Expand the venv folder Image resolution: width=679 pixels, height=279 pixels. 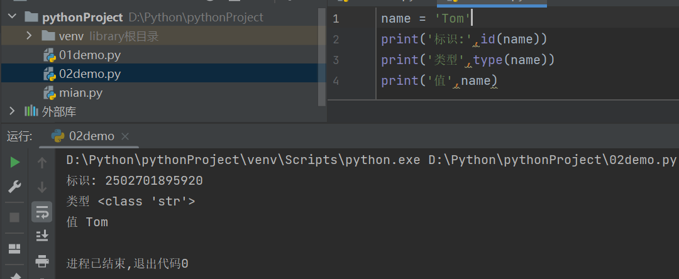click(x=29, y=36)
